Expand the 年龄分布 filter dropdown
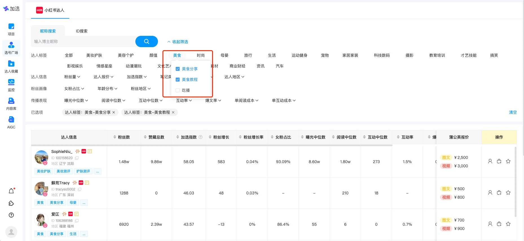This screenshot has width=524, height=241. pyautogui.click(x=107, y=89)
